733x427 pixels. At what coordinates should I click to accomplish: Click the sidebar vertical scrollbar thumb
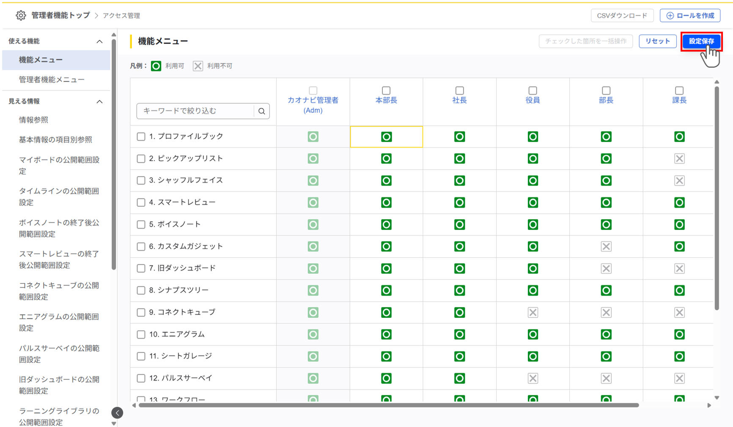tap(114, 154)
